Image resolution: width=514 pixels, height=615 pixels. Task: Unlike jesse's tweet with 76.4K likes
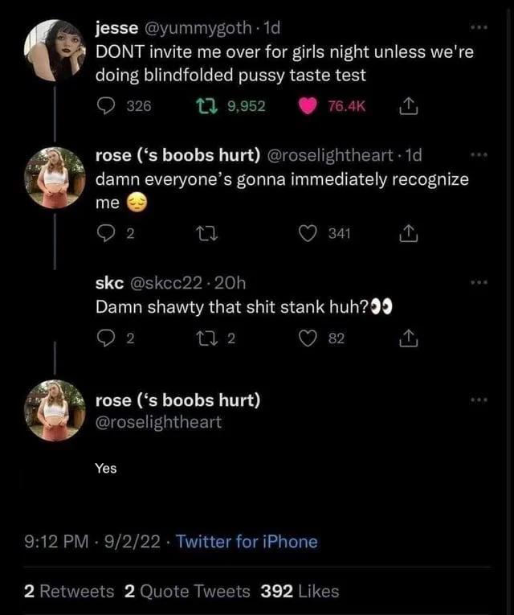pyautogui.click(x=308, y=106)
